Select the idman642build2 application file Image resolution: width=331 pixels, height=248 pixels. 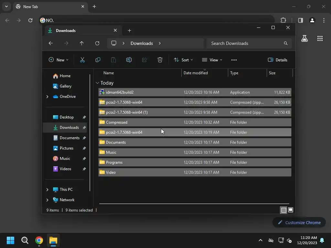[x=195, y=92]
